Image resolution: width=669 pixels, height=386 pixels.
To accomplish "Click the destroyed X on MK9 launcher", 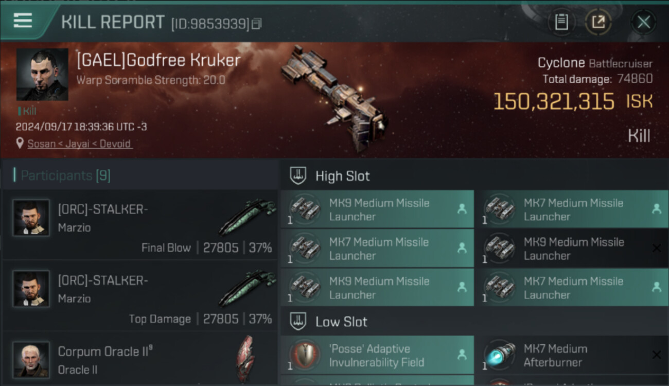I will pyautogui.click(x=656, y=249).
